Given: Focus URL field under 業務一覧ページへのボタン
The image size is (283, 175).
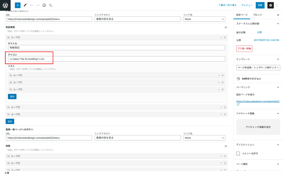Looking at the screenshot, I should pos(49,138).
